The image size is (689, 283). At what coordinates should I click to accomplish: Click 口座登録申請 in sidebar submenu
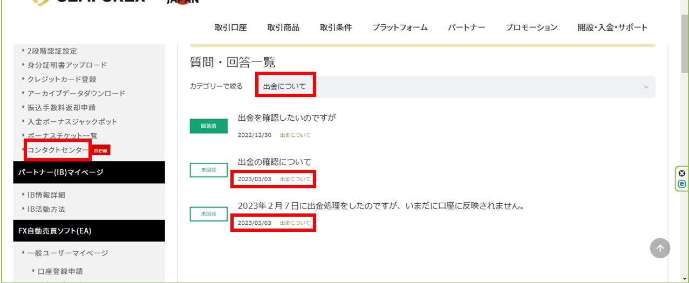(60, 271)
